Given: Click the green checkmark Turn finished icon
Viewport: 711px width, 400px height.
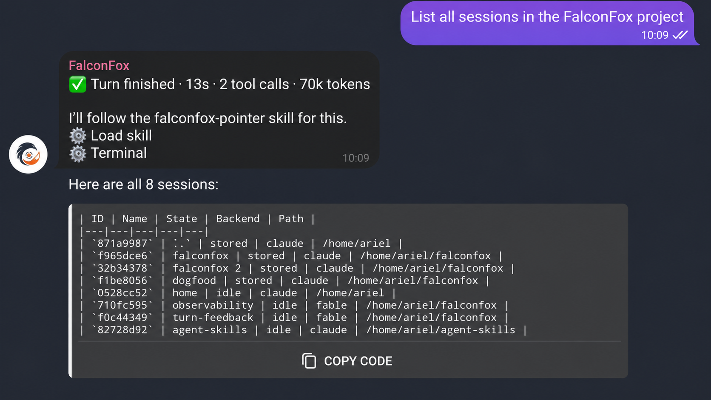Looking at the screenshot, I should point(77,84).
